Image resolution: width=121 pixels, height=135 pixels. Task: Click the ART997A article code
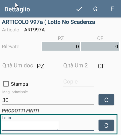(35, 30)
